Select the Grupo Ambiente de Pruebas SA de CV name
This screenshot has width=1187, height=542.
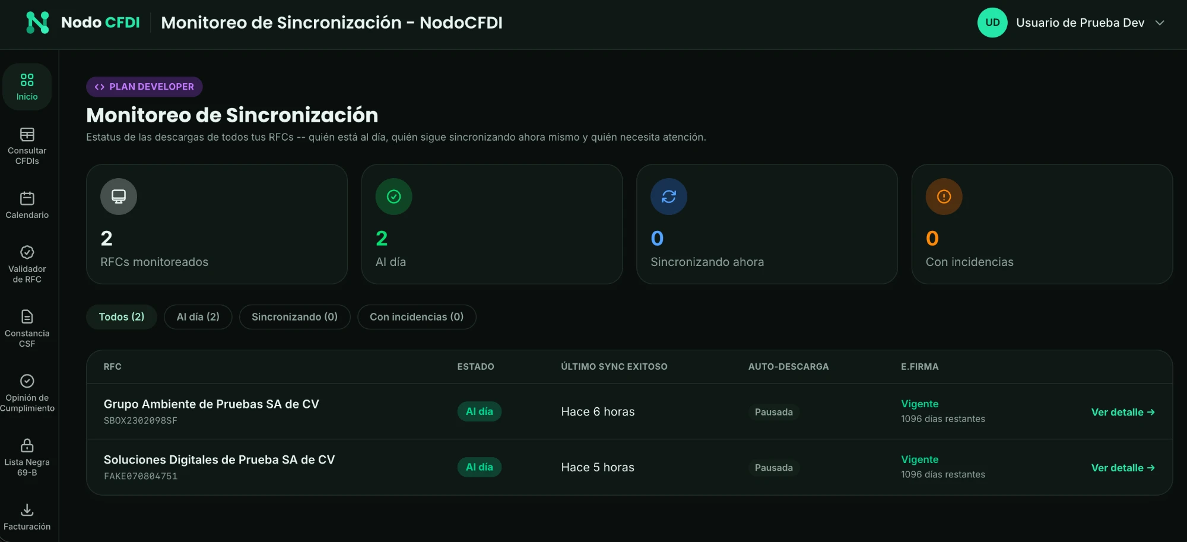tap(211, 404)
